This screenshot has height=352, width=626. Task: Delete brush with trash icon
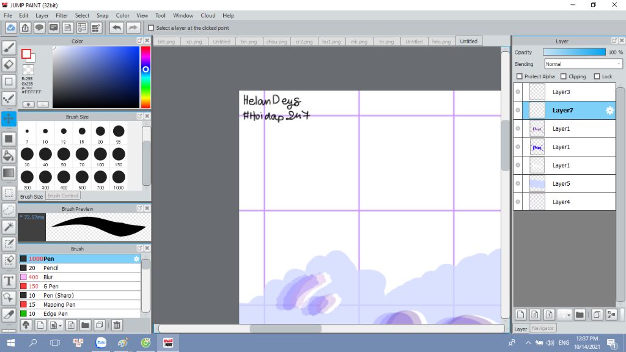click(117, 325)
